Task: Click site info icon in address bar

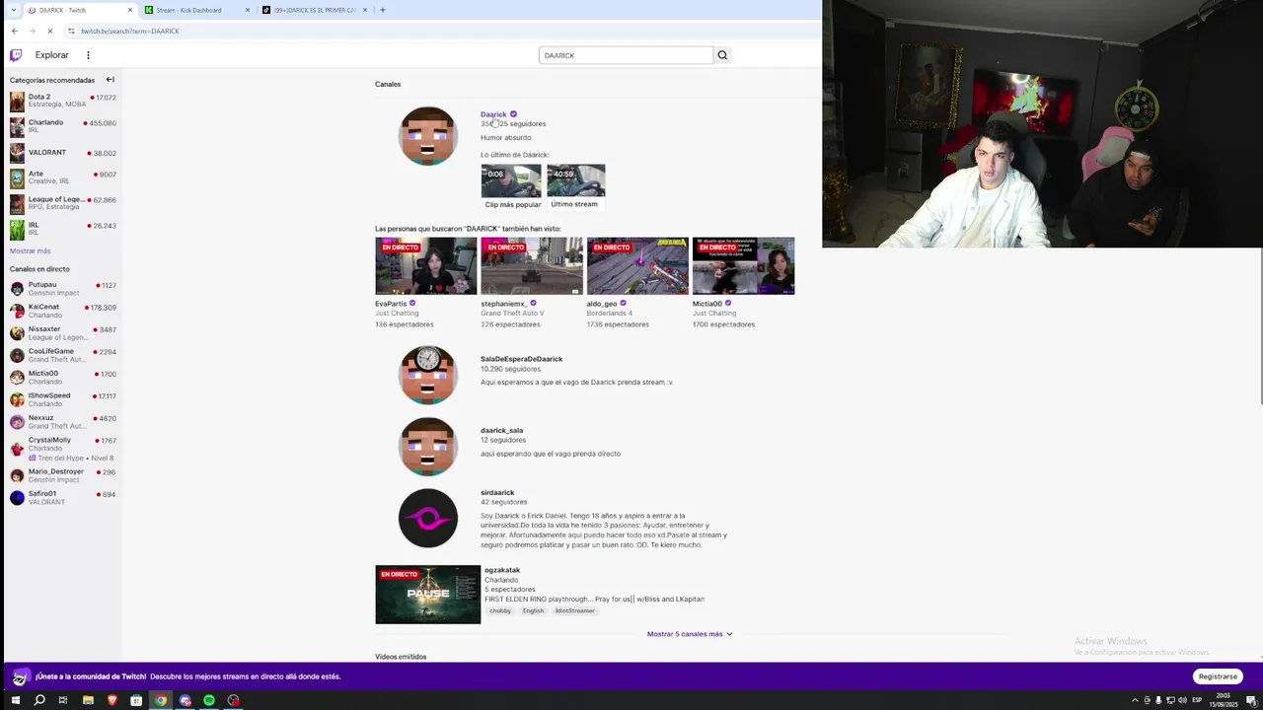Action: point(72,31)
